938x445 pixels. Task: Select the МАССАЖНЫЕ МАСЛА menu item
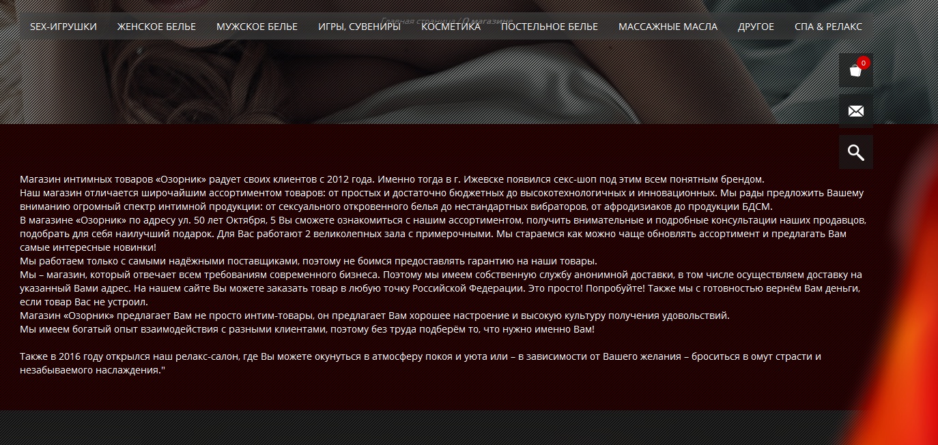point(668,27)
